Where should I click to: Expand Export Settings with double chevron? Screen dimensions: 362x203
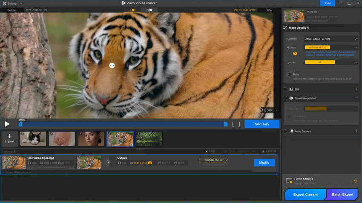[x=356, y=181]
